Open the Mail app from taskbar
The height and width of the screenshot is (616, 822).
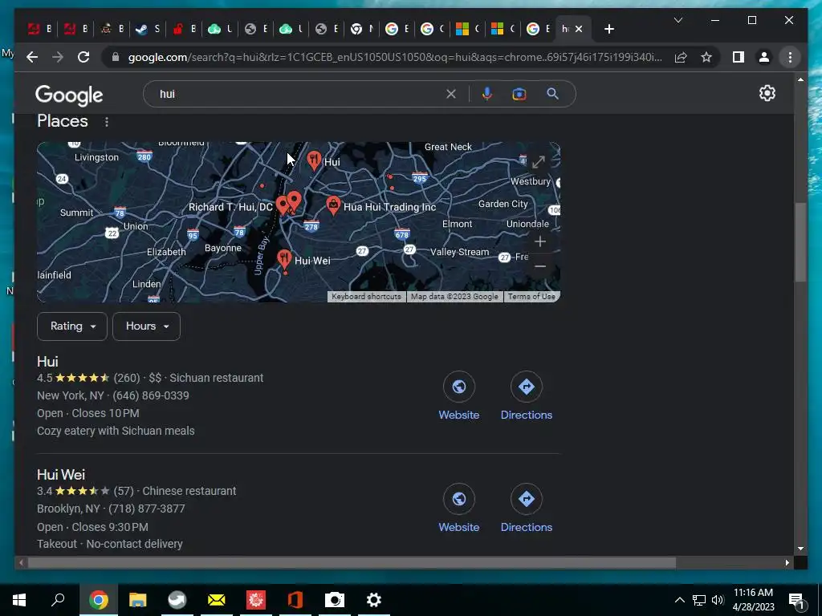point(217,600)
